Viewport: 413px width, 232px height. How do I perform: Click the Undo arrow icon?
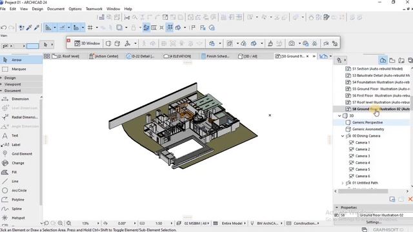4,28
